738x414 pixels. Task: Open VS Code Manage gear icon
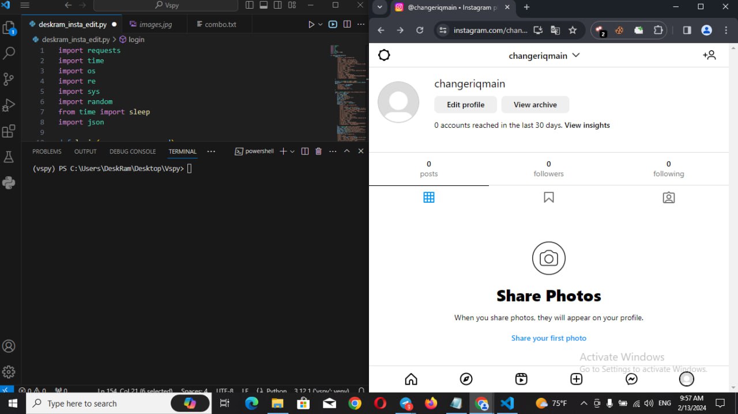[x=9, y=372]
